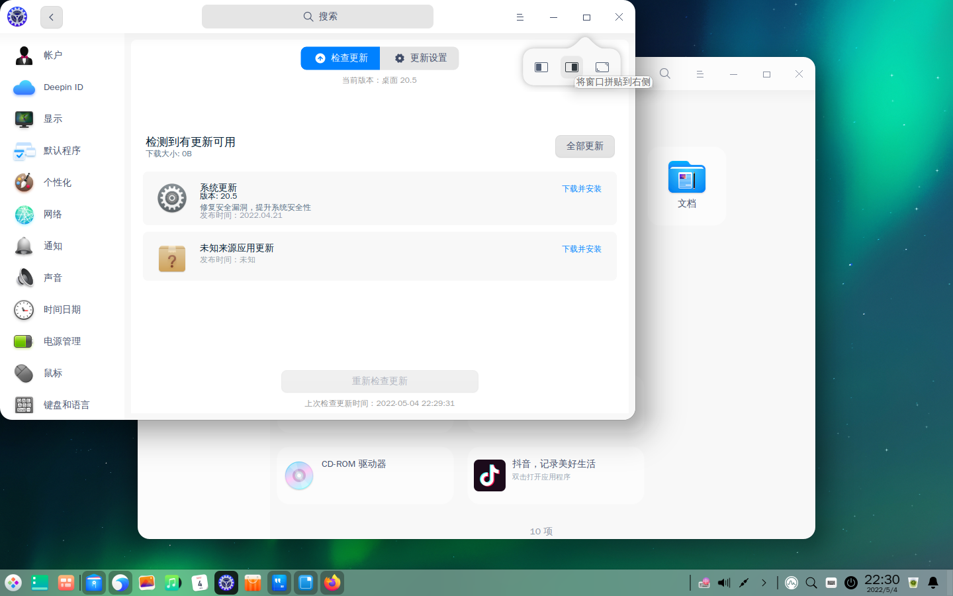Click the volume icon in the system tray

click(723, 583)
